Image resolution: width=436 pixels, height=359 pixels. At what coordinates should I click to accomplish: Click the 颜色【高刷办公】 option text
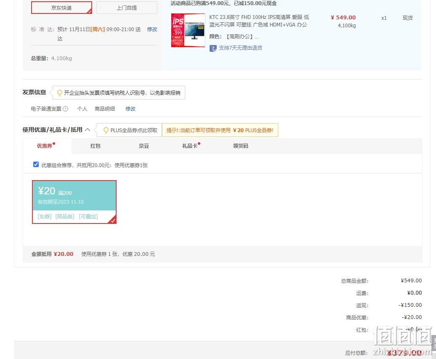(x=234, y=37)
